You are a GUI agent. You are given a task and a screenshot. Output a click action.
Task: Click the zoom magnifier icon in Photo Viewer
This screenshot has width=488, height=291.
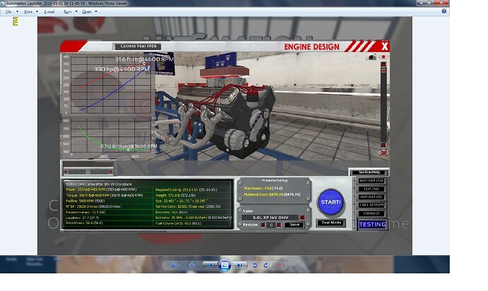tap(174, 265)
